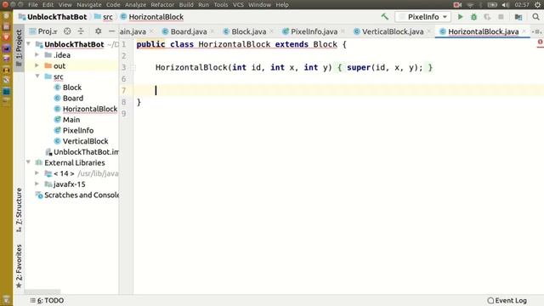Start debugging with the bug icon
Image resolution: width=544 pixels, height=306 pixels.
pos(473,17)
